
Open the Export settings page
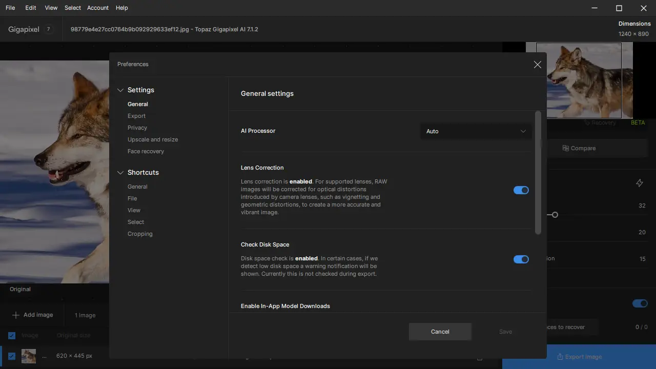(136, 116)
